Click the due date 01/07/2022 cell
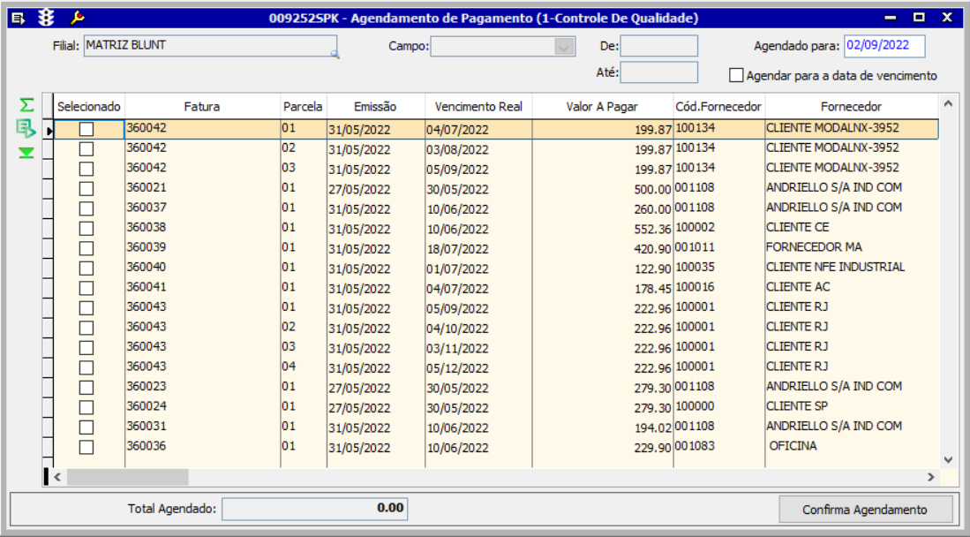This screenshot has height=537, width=970. coord(478,268)
